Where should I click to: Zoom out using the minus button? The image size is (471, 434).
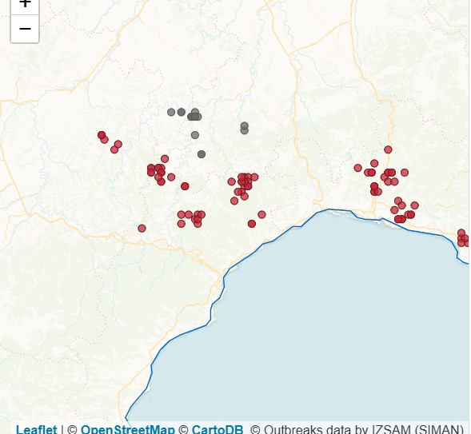point(25,29)
